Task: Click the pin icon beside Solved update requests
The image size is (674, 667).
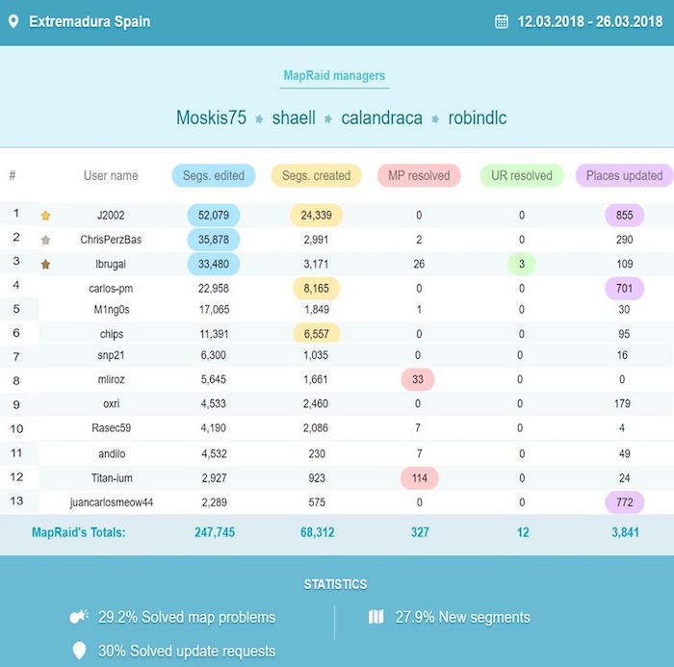Action: [x=80, y=651]
